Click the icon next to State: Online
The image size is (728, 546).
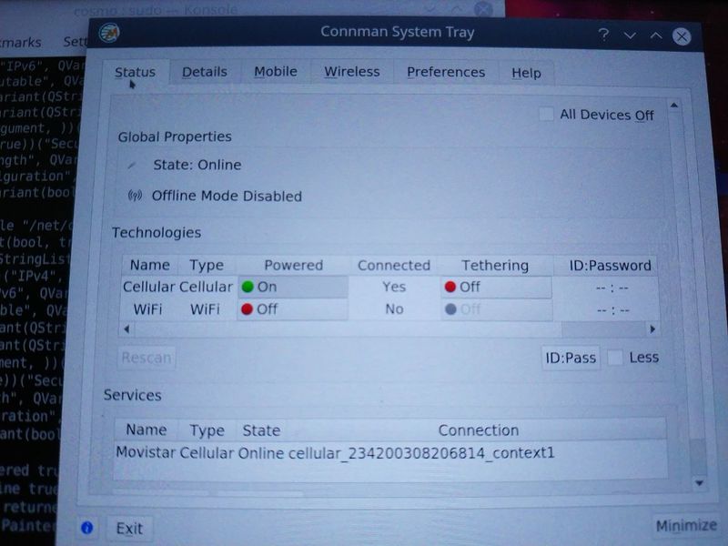tap(133, 166)
